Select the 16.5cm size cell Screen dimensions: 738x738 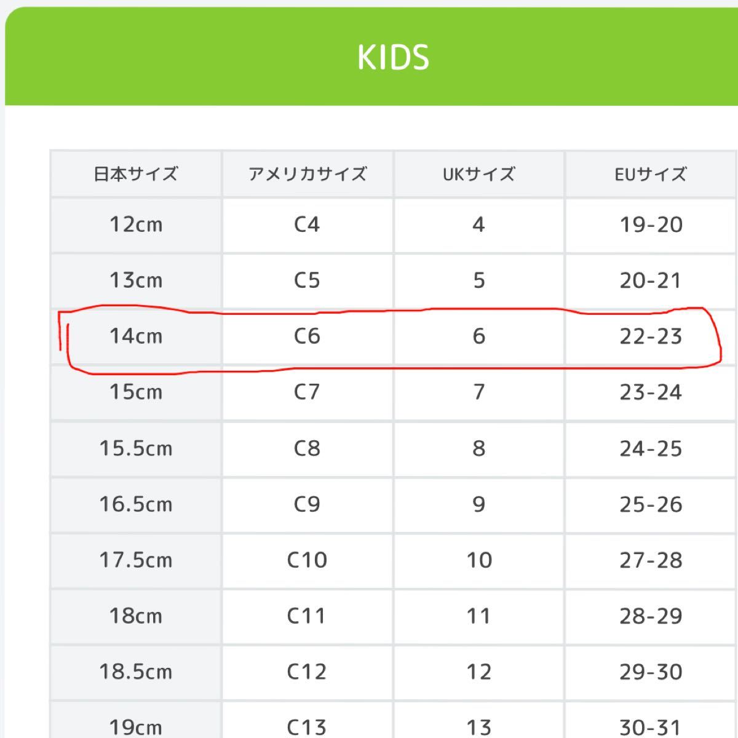point(136,504)
